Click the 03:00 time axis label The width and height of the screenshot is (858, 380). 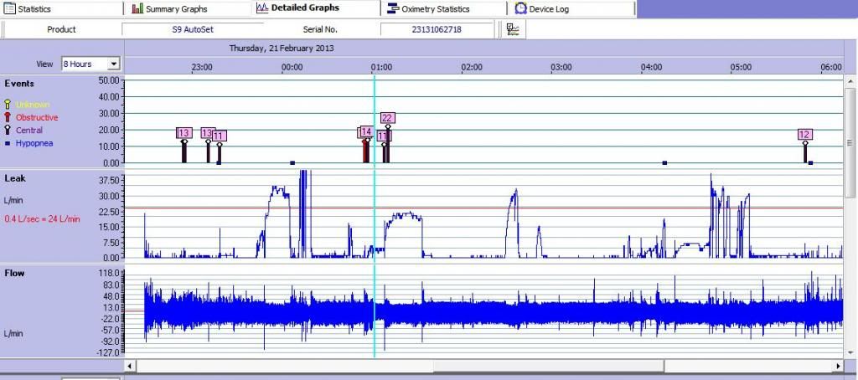tap(561, 67)
